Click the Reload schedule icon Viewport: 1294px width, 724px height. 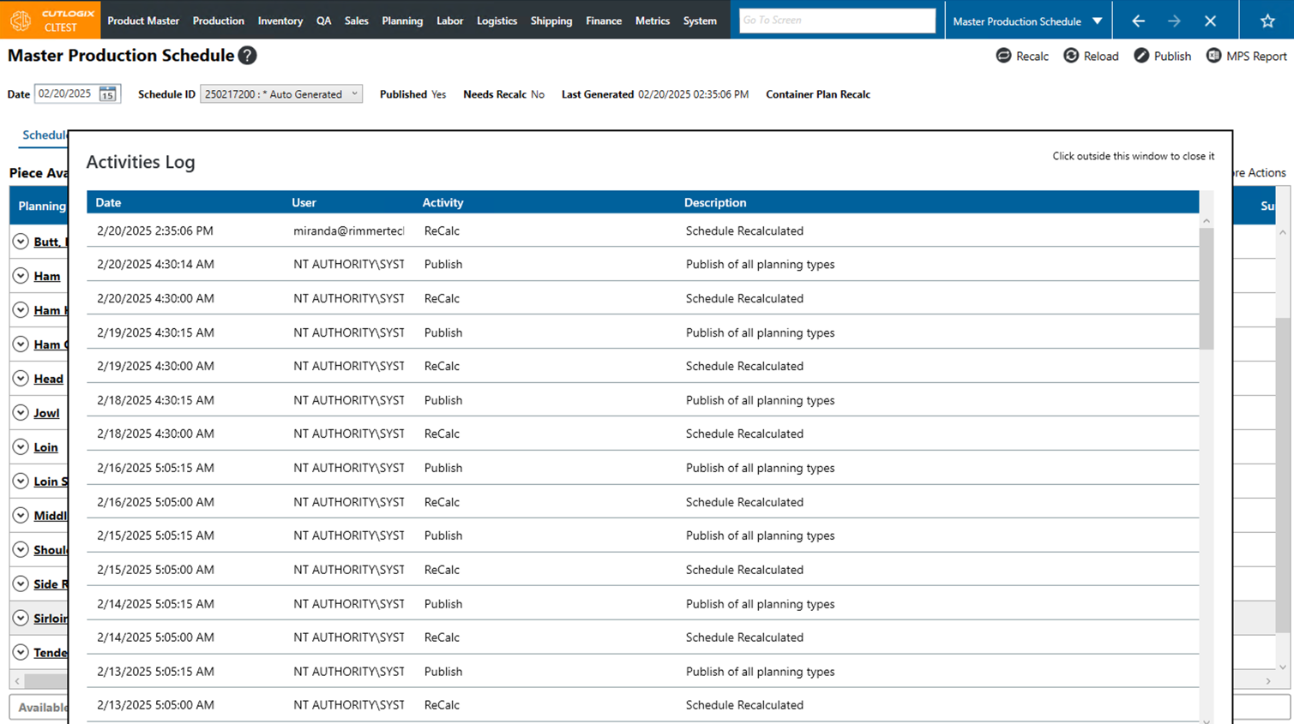(x=1071, y=56)
